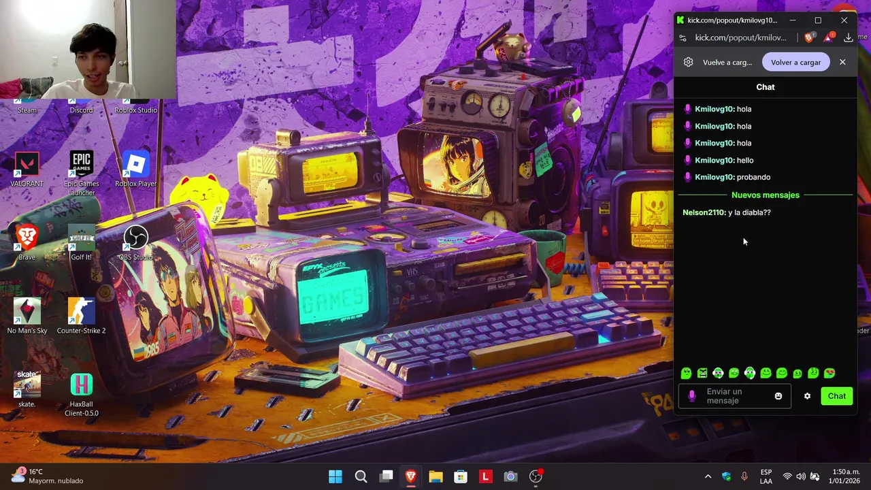
Task: Open browser downloads arrow icon
Action: pos(849,37)
